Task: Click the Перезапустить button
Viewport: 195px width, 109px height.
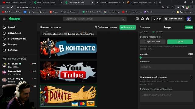Action: click(x=153, y=42)
